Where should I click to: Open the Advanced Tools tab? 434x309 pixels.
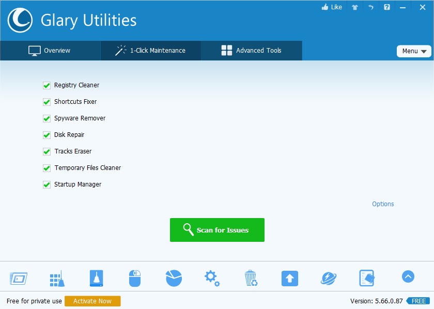(x=252, y=51)
